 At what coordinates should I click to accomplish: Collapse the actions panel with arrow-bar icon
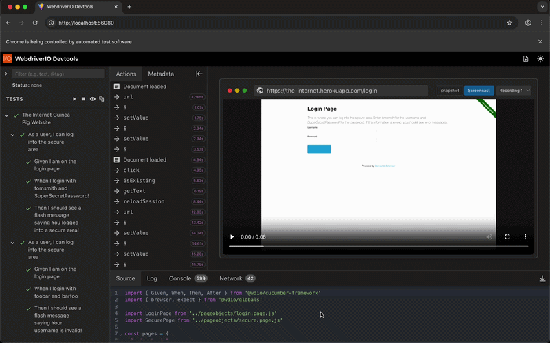coord(199,74)
